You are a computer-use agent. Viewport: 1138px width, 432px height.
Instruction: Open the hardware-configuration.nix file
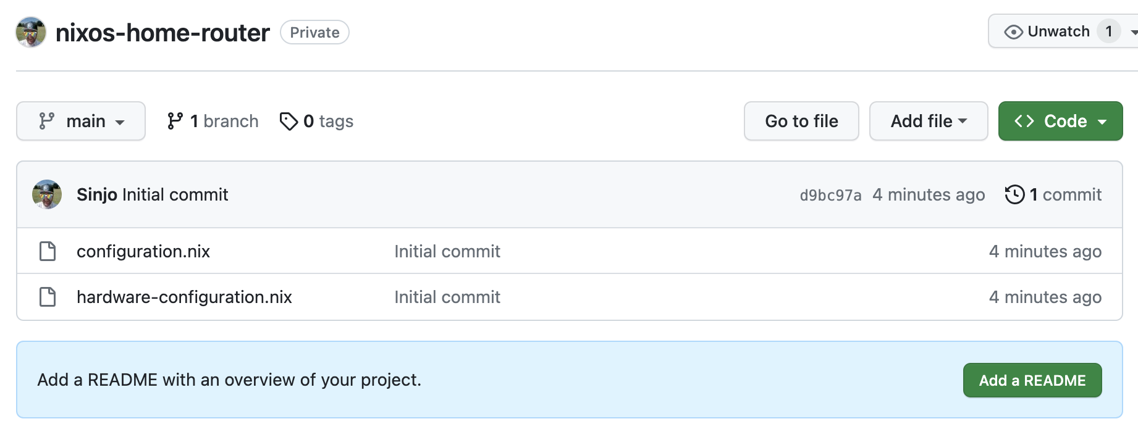184,297
